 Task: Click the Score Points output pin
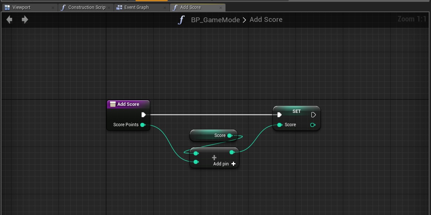(x=143, y=125)
